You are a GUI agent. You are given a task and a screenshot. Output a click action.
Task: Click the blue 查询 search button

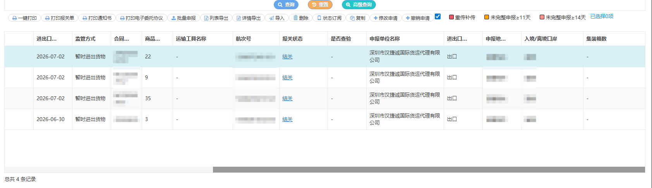(286, 5)
